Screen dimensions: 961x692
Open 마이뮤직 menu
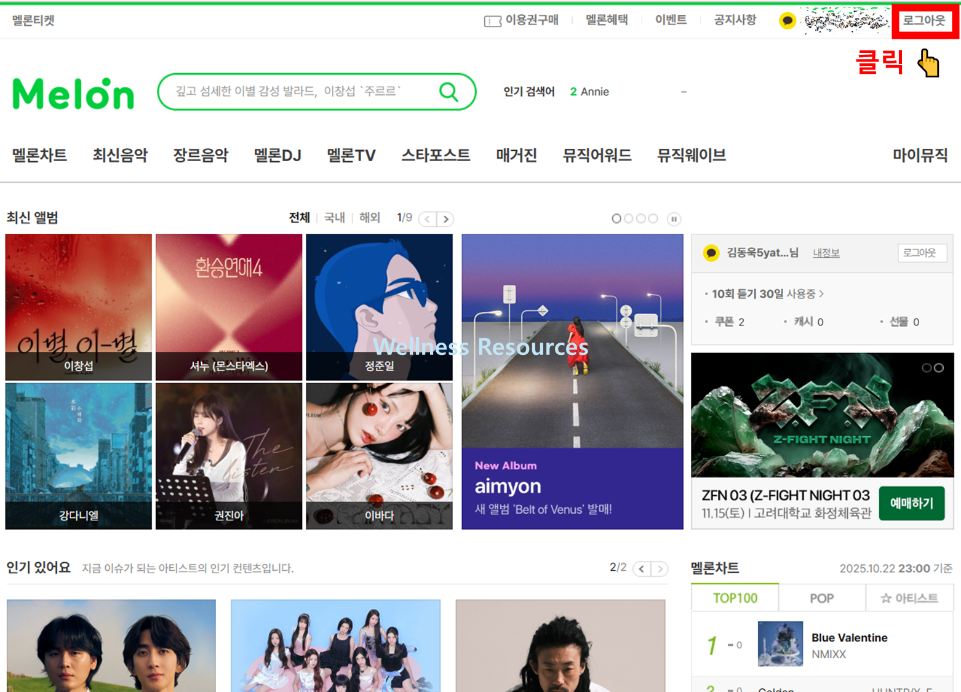pos(920,156)
